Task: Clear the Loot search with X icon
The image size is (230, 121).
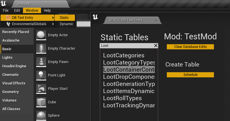Action: 156,46
